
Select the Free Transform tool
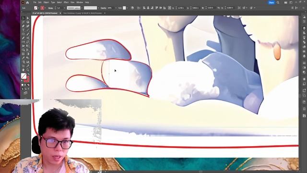(28, 46)
